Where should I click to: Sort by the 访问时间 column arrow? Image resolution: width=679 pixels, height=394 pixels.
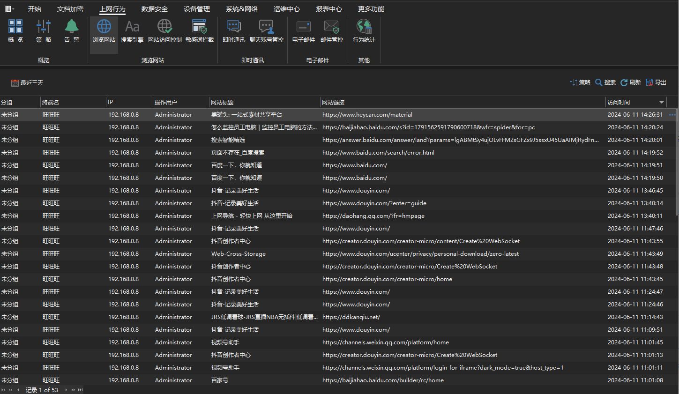(x=662, y=102)
